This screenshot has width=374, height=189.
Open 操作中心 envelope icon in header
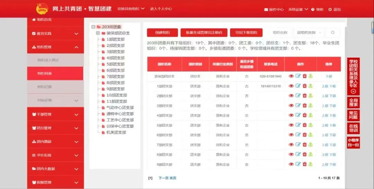point(266,10)
